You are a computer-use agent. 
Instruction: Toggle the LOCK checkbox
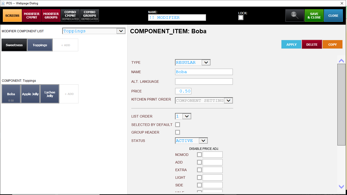(241, 18)
